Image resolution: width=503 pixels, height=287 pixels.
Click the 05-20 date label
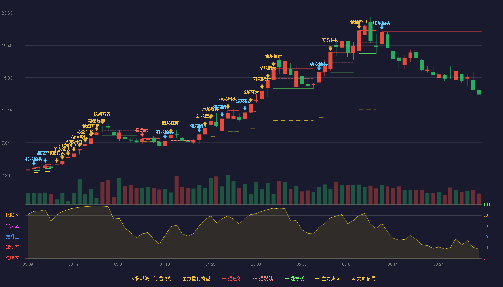301,264
